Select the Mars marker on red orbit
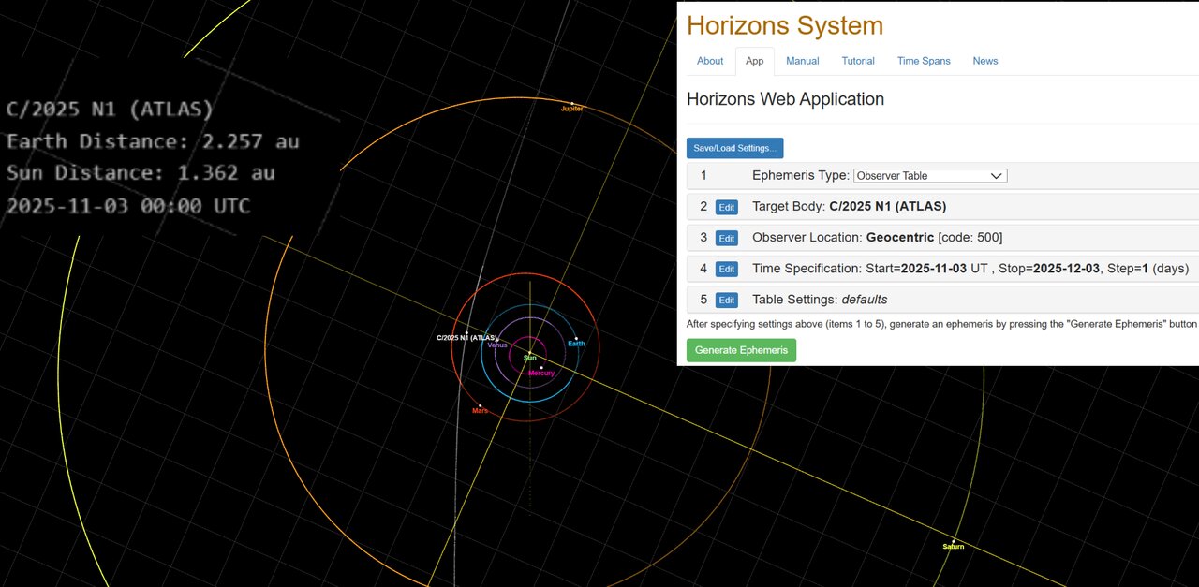This screenshot has height=587, width=1199. coord(481,405)
